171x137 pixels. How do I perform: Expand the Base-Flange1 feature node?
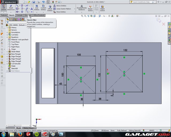(7, 54)
